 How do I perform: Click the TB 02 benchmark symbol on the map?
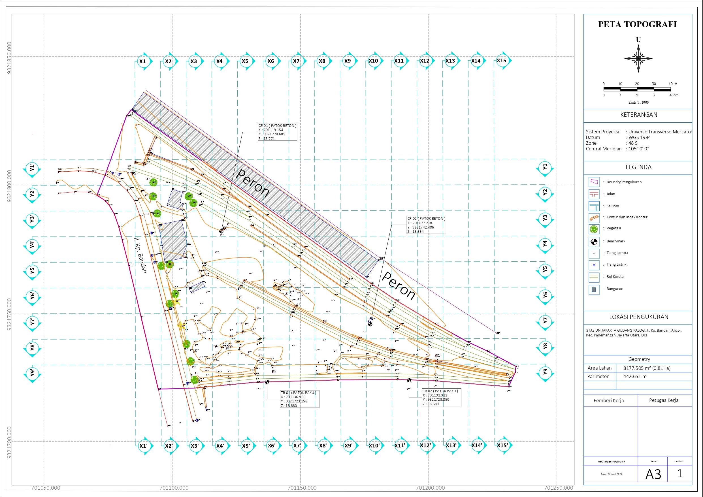(409, 380)
